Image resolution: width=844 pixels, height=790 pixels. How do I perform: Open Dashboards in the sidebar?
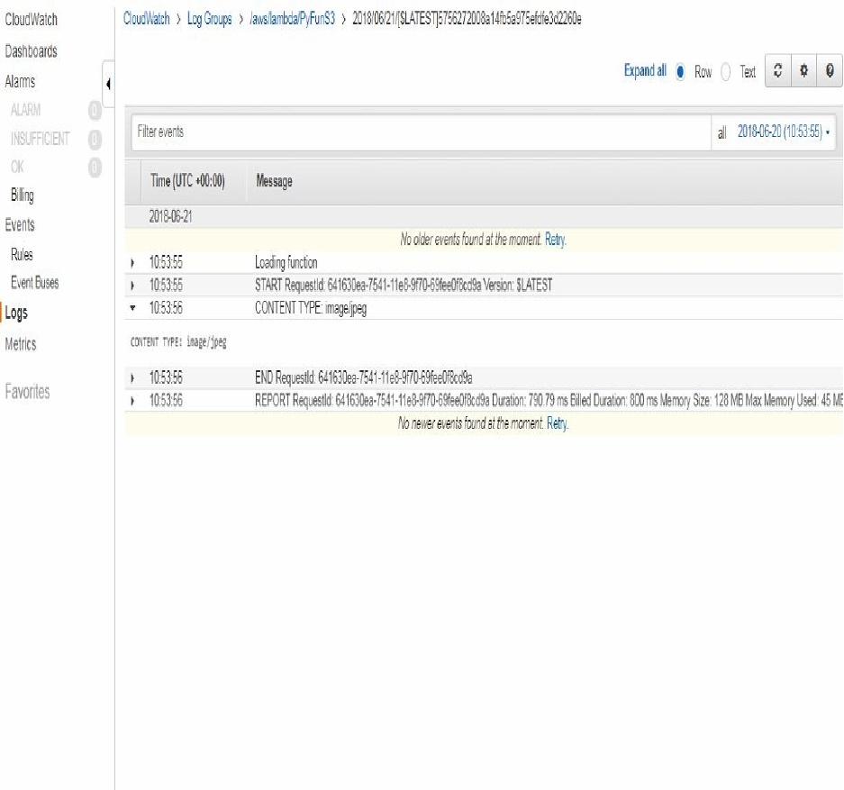pyautogui.click(x=32, y=51)
